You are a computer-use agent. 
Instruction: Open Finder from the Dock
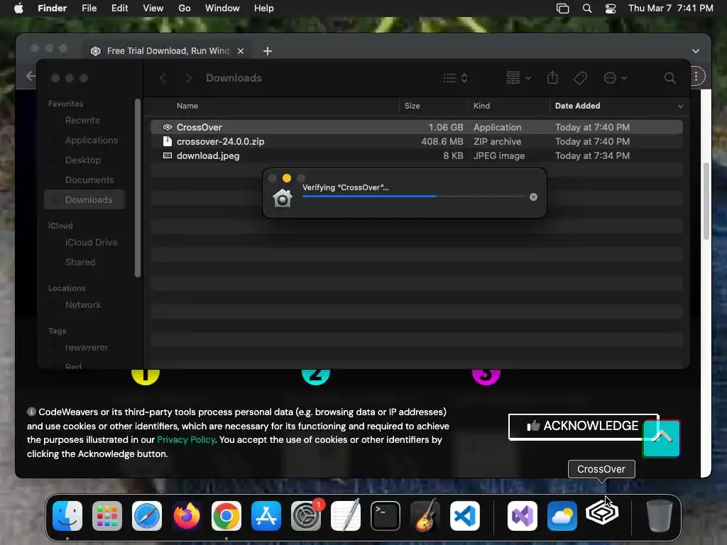click(67, 516)
